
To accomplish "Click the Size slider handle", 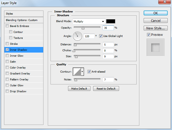I will 76,57.
